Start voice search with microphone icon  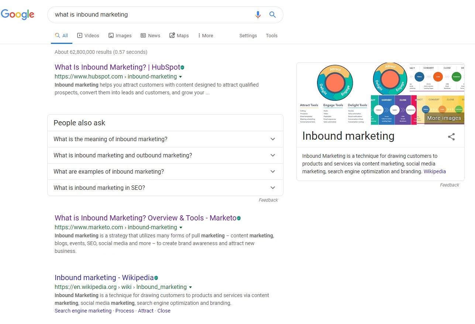click(x=258, y=15)
